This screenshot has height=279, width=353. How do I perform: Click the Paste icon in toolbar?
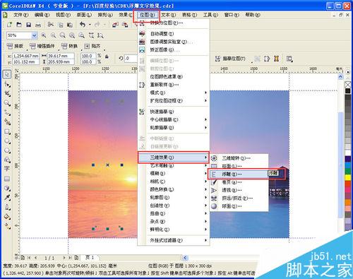tap(70, 25)
